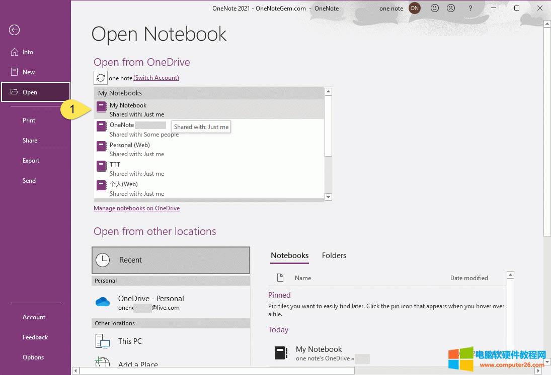Select the Notebooks tab
The height and width of the screenshot is (375, 551).
point(289,255)
